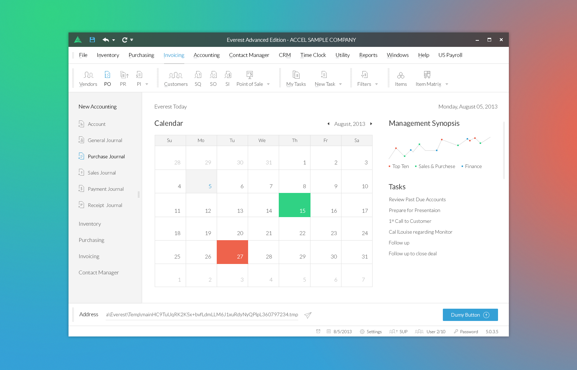
Task: Click User 2/10 in the status bar
Action: pos(430,331)
